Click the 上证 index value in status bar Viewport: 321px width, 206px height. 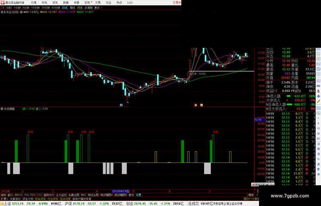click(x=17, y=203)
